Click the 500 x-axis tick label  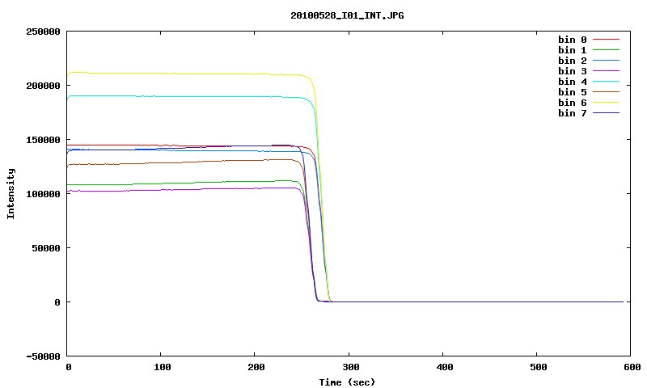[539, 367]
